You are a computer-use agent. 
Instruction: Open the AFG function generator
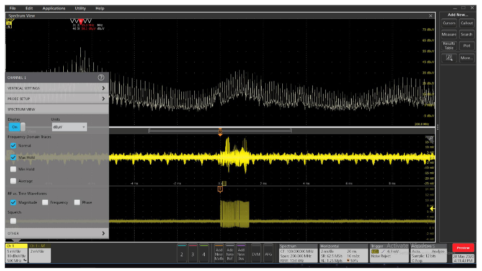point(269,252)
